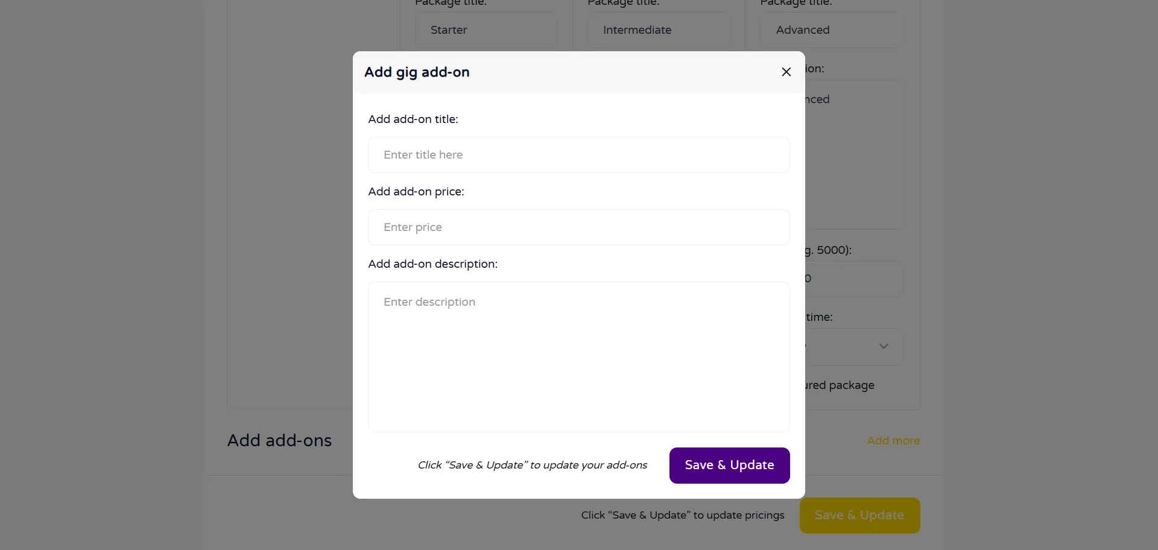
Task: Click the featured package label
Action: [x=840, y=385]
